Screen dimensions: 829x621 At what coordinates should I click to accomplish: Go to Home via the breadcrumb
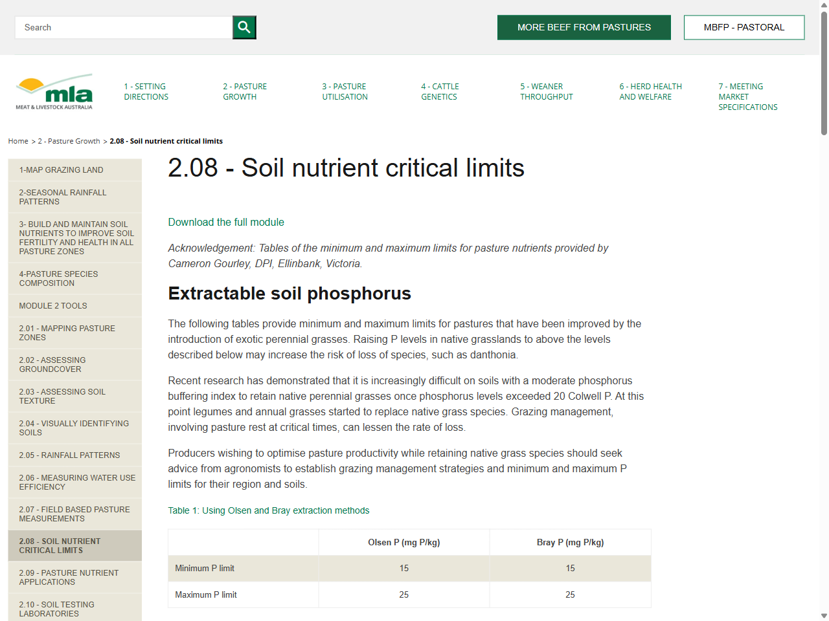pyautogui.click(x=17, y=141)
